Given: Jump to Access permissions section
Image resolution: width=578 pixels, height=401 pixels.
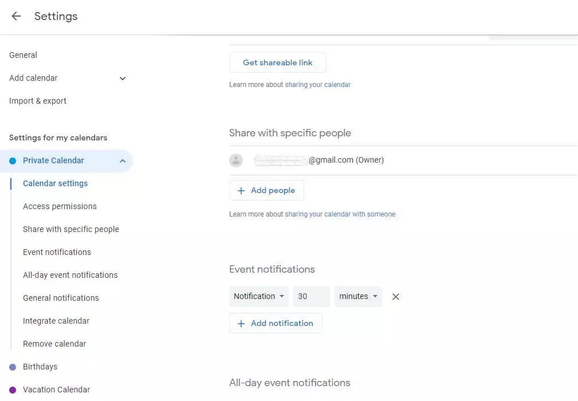Looking at the screenshot, I should [x=60, y=206].
